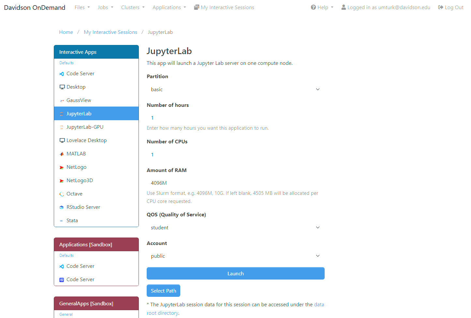
Task: Click the highlighted JupyterLab icon in the sidebar
Action: (62, 114)
